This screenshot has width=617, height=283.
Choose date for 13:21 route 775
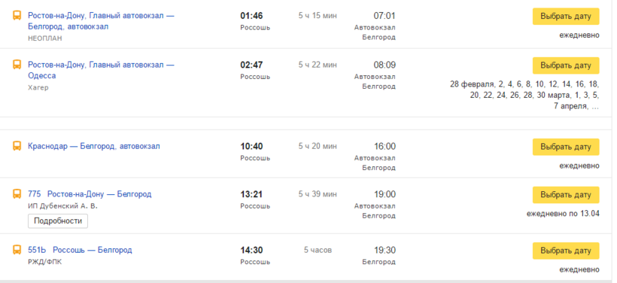click(x=566, y=195)
